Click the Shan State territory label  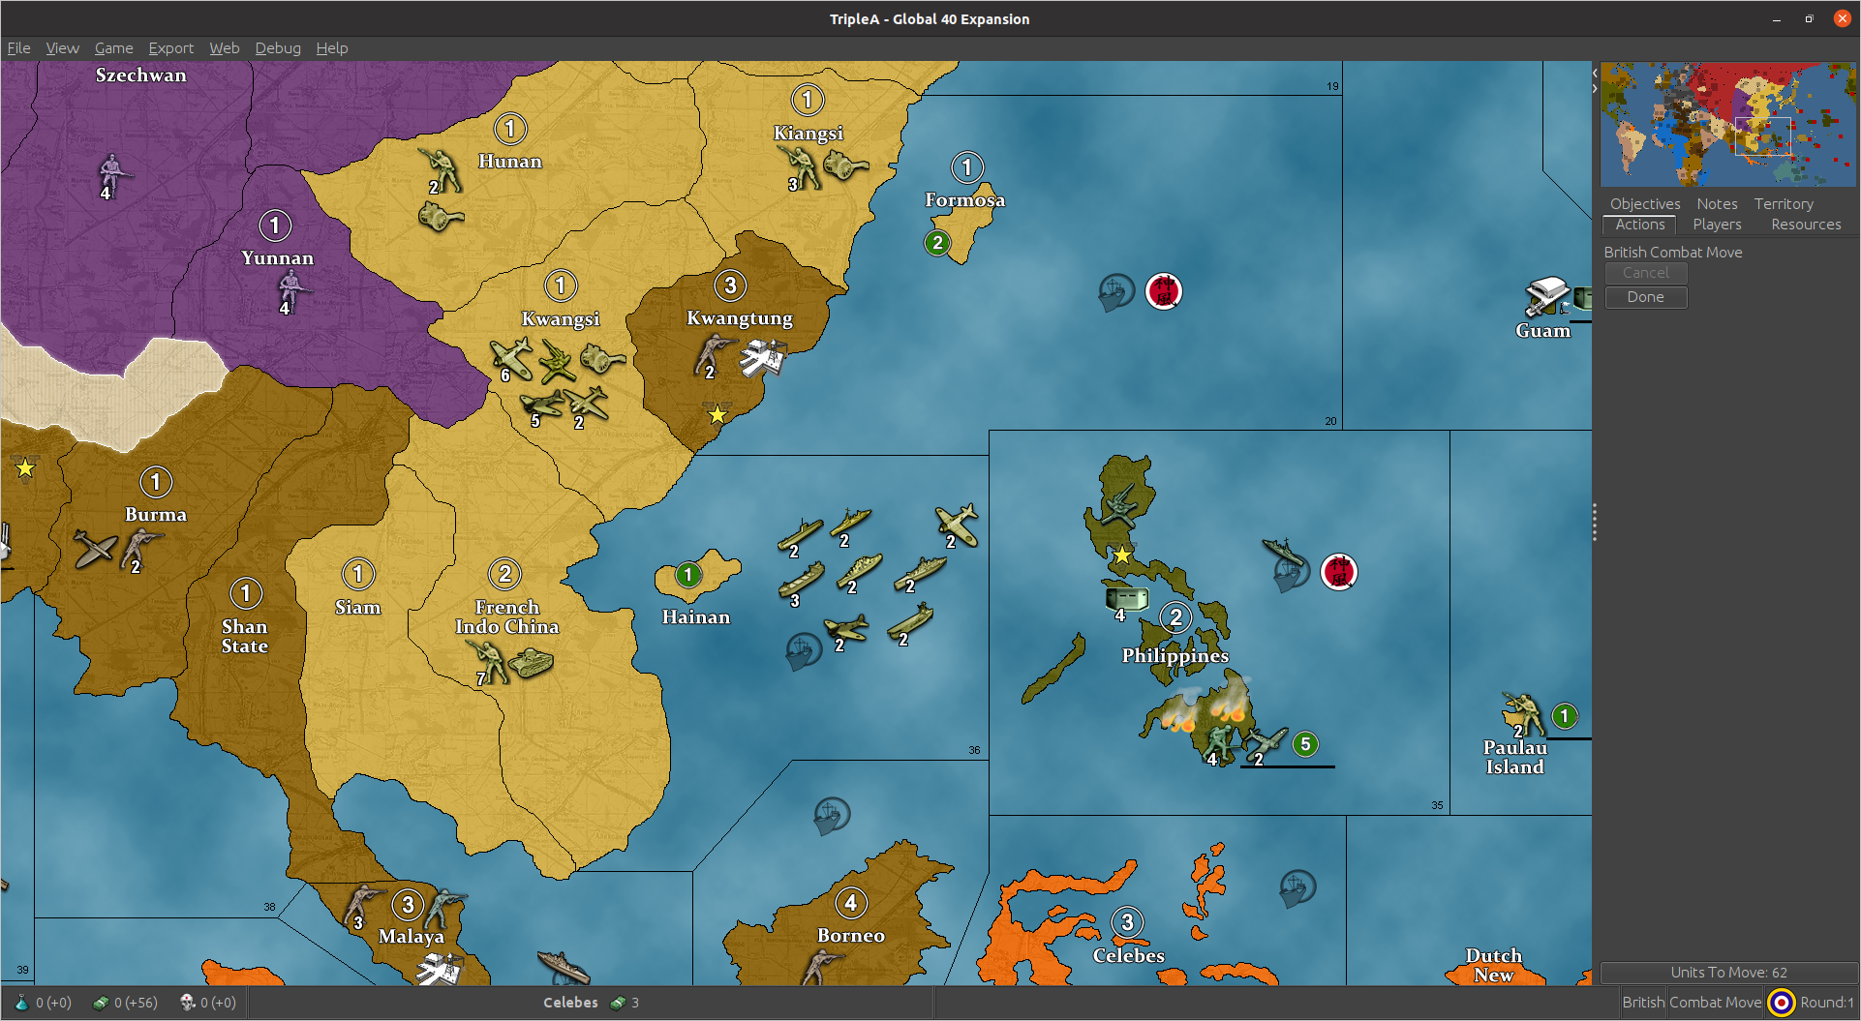pos(244,636)
